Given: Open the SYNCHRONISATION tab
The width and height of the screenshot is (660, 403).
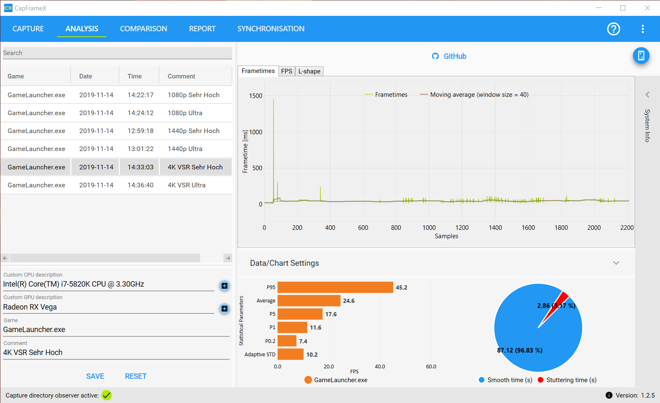Looking at the screenshot, I should pos(271,29).
